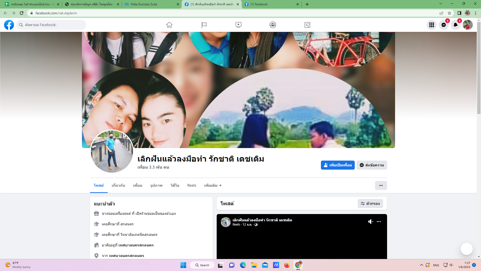Screen dimensions: 481x271
Task: Open the Facebook menu grid icon
Action: [x=432, y=25]
